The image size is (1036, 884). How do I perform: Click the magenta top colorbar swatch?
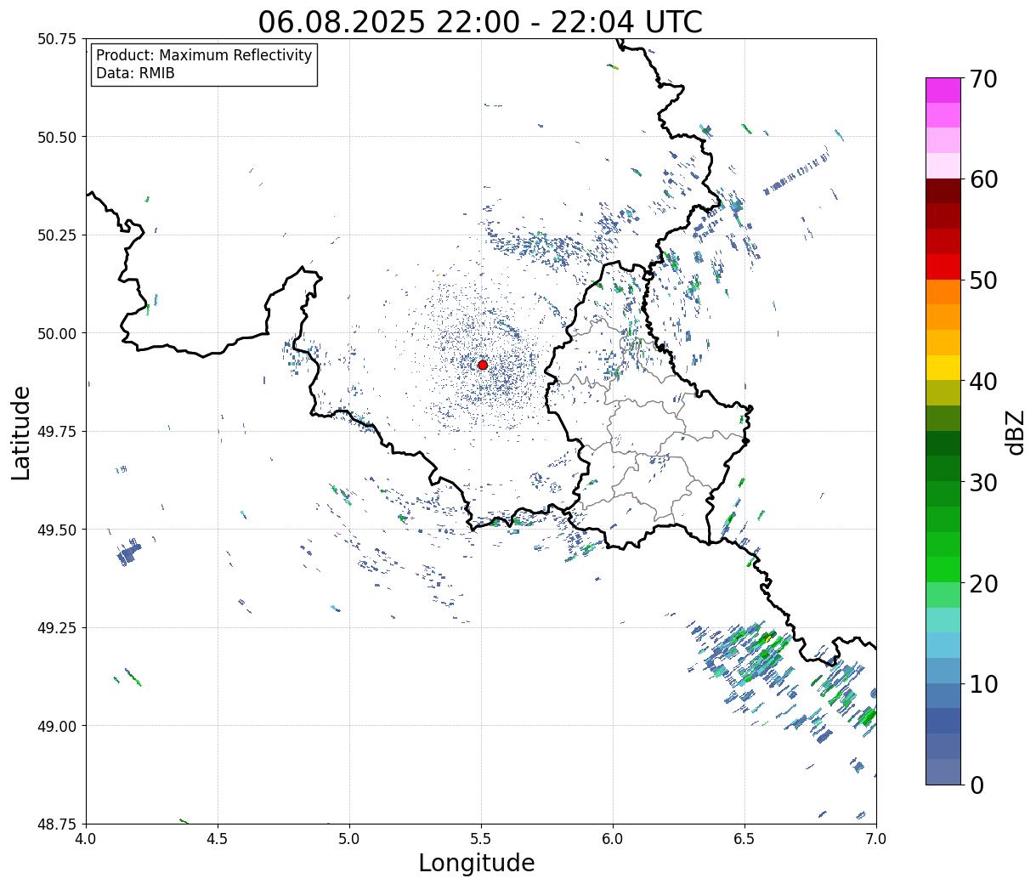click(x=943, y=90)
